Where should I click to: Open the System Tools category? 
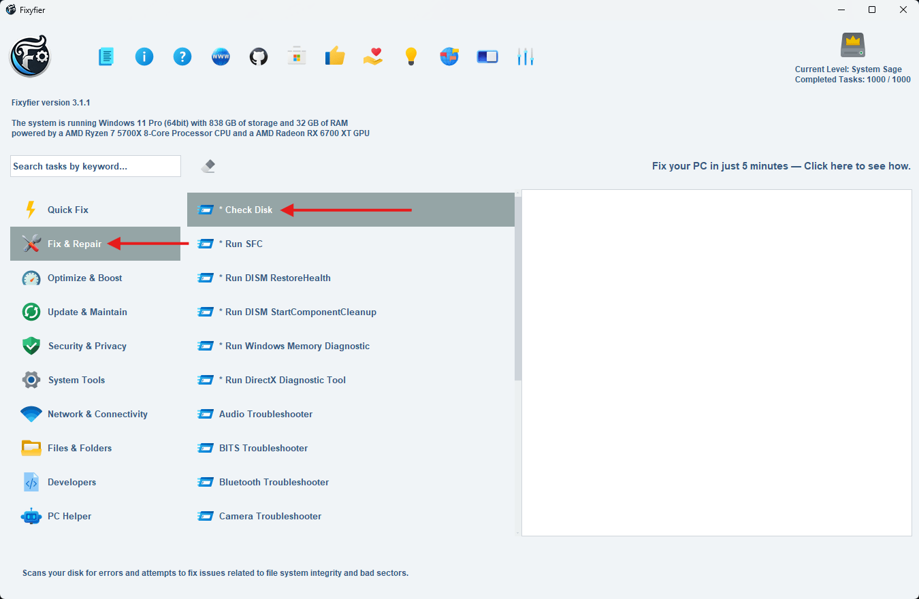pyautogui.click(x=95, y=380)
